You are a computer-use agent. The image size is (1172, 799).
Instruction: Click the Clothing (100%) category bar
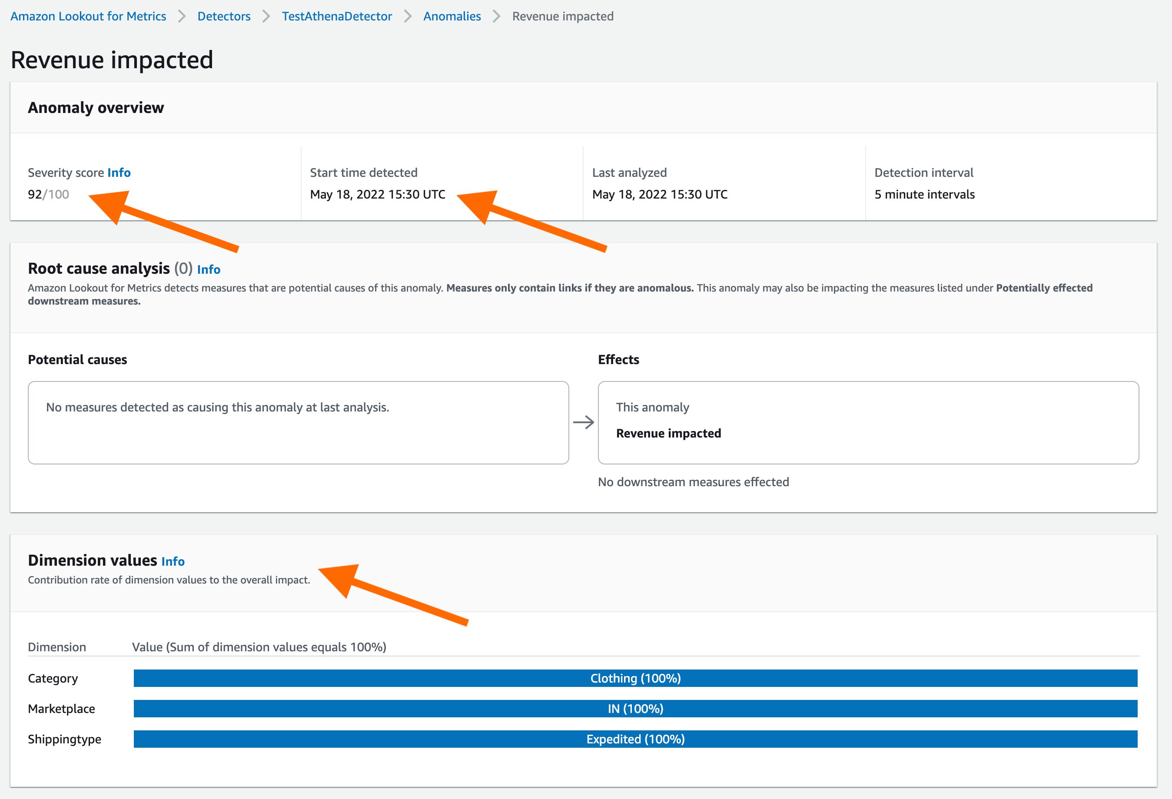[635, 678]
